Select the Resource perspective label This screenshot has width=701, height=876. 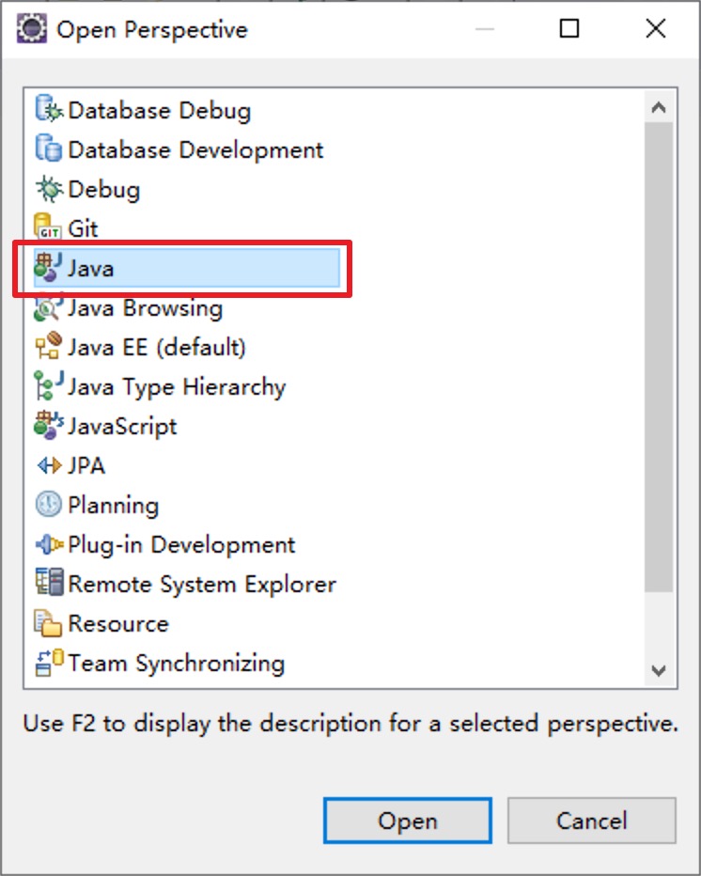coord(118,623)
